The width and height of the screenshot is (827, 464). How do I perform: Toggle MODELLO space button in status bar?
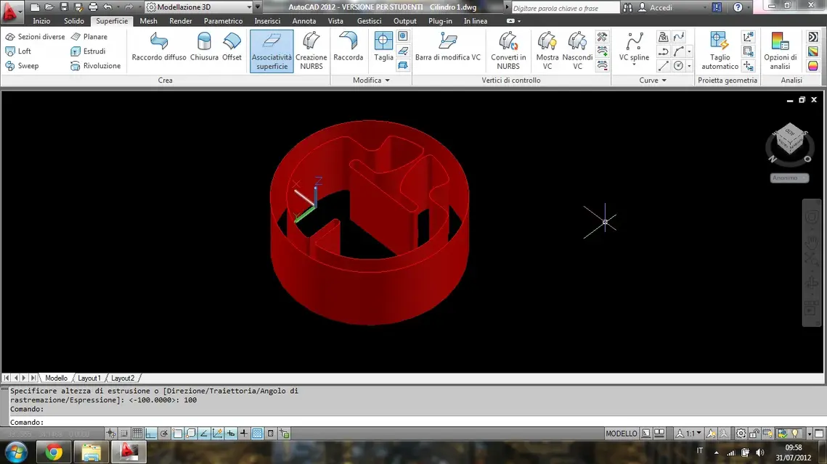[621, 434]
